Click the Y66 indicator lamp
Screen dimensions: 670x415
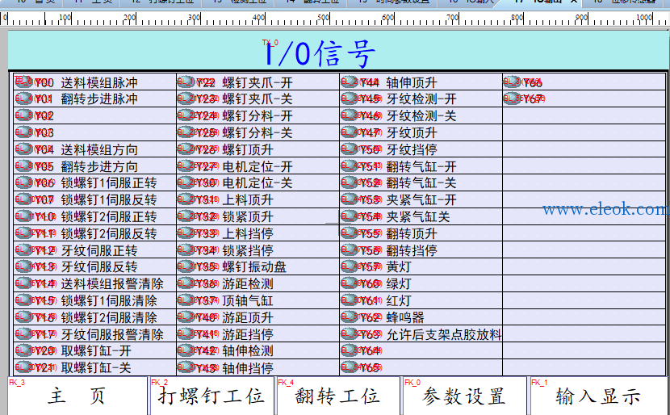[x=513, y=82]
